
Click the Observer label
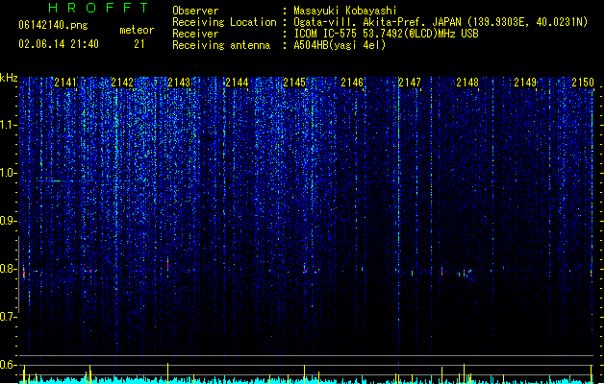[x=195, y=11]
